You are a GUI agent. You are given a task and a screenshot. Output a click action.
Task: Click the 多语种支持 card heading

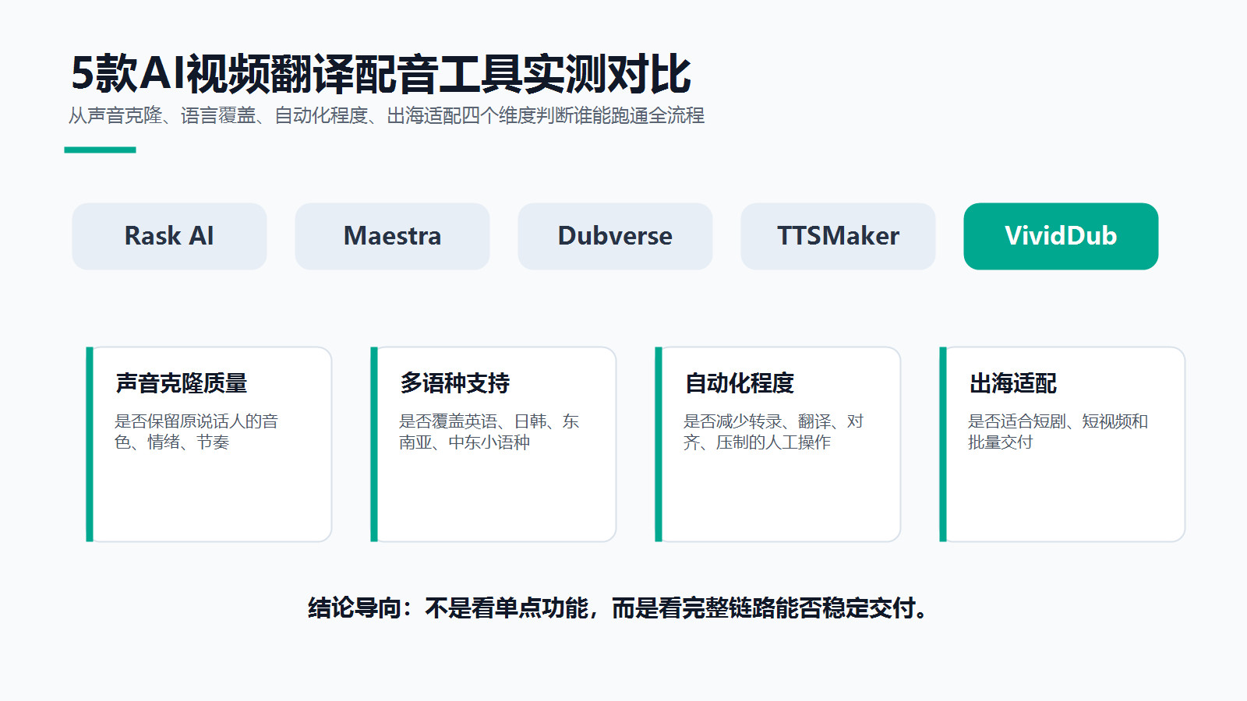click(x=454, y=383)
